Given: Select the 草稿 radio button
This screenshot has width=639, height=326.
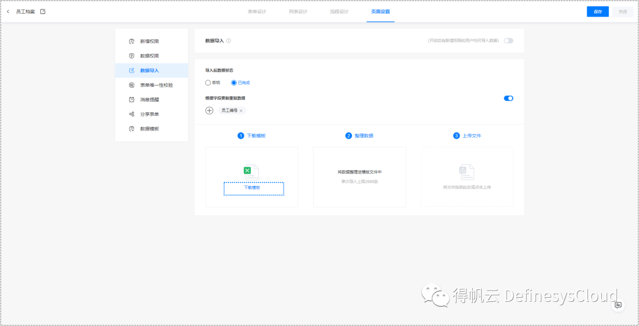Looking at the screenshot, I should point(208,83).
